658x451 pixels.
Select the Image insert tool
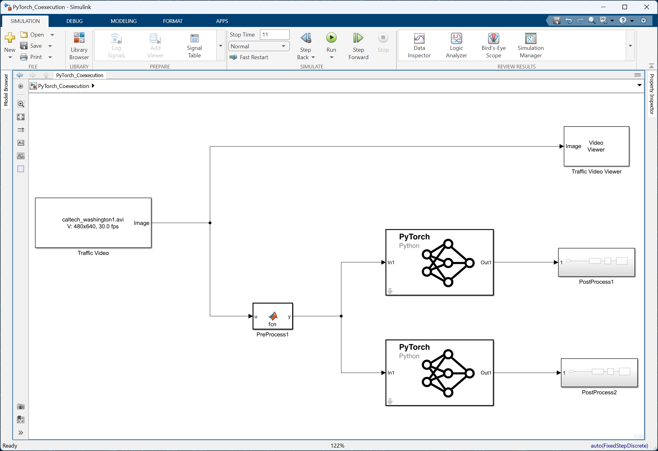click(21, 156)
